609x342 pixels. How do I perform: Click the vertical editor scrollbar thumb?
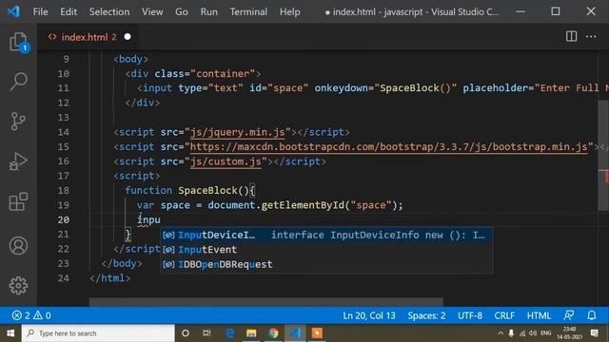pyautogui.click(x=603, y=155)
